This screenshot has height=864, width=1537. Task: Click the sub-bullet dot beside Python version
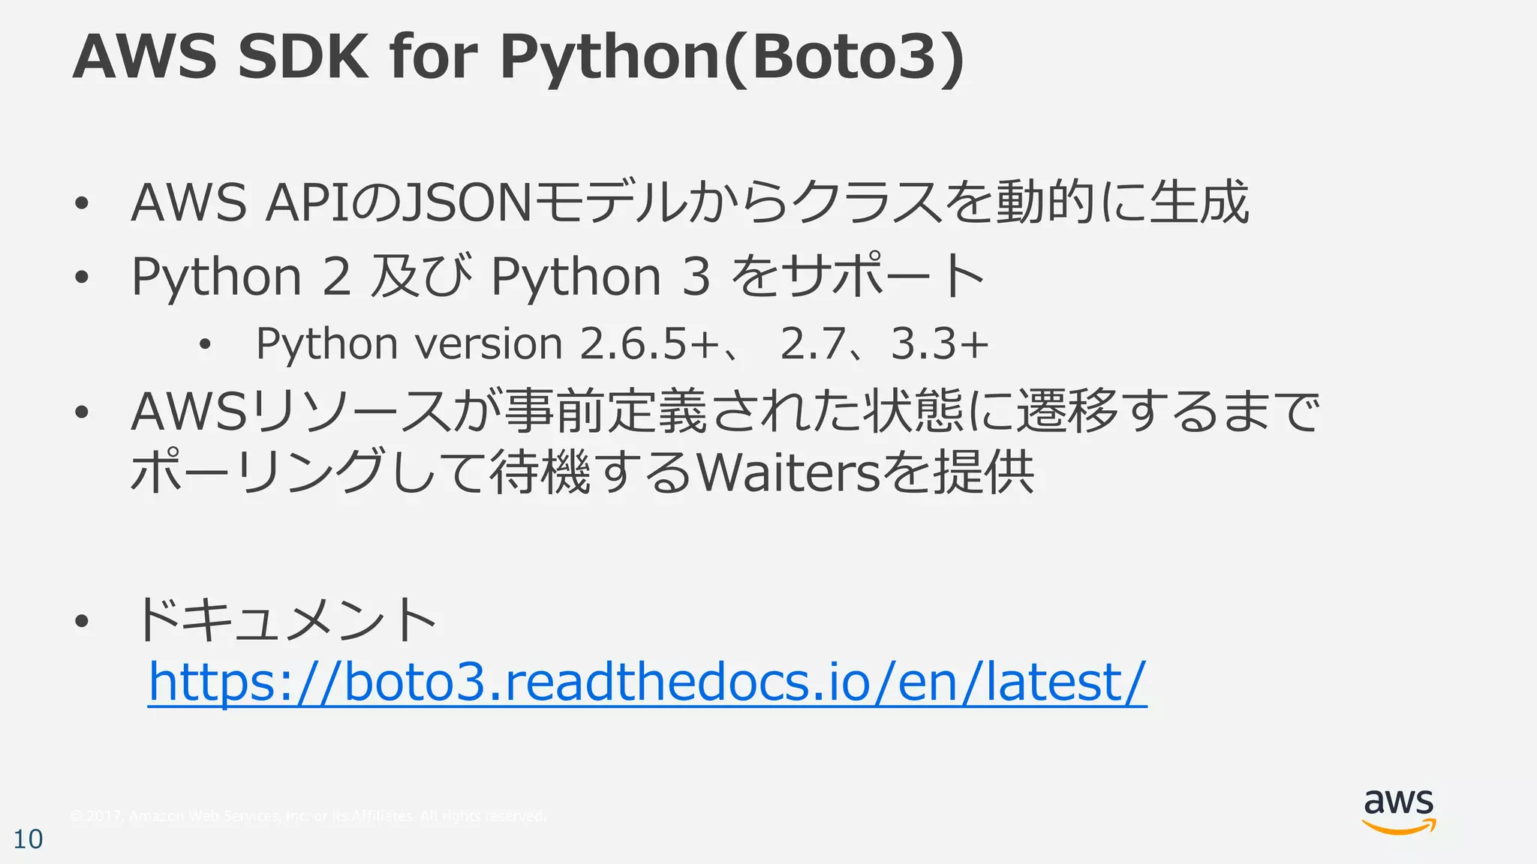click(206, 345)
